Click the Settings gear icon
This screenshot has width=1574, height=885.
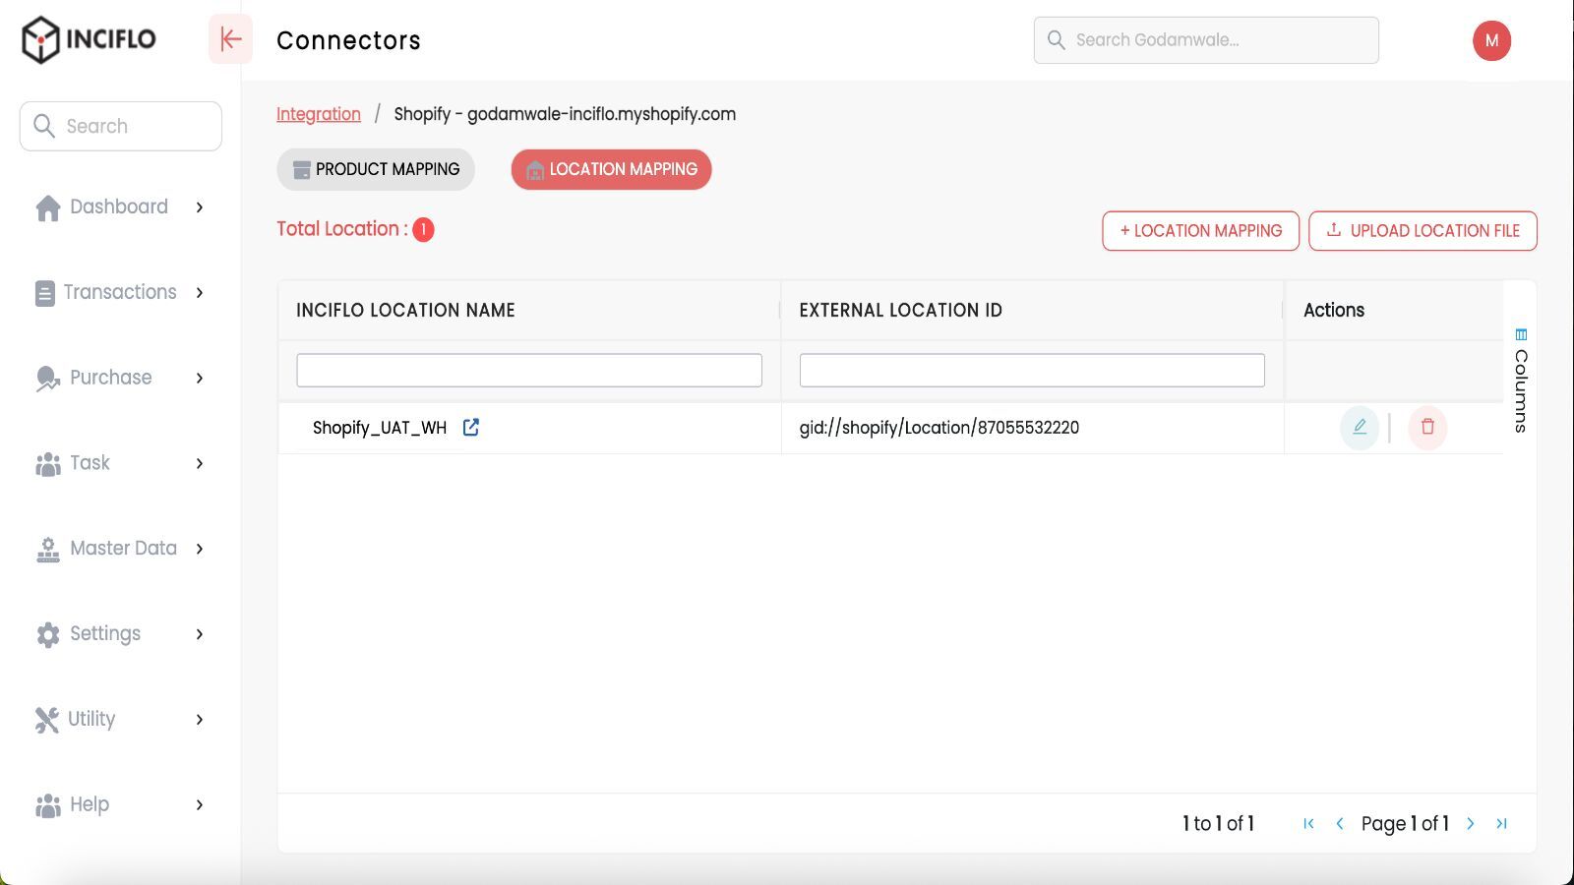click(x=48, y=634)
